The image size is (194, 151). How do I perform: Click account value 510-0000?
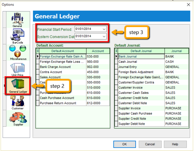point(94,87)
